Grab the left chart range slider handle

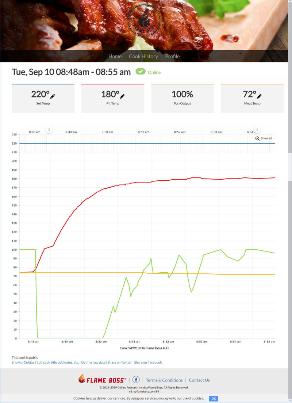coord(49,130)
